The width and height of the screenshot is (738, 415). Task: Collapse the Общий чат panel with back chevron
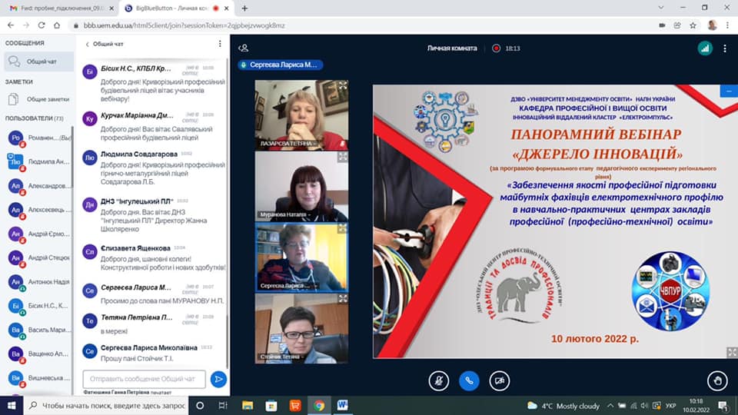[87, 44]
